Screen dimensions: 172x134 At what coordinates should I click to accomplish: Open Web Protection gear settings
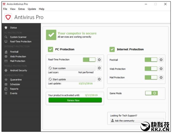coord(161,69)
